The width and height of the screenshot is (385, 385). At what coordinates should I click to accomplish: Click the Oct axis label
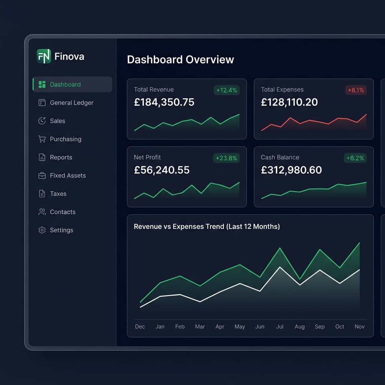coord(340,327)
